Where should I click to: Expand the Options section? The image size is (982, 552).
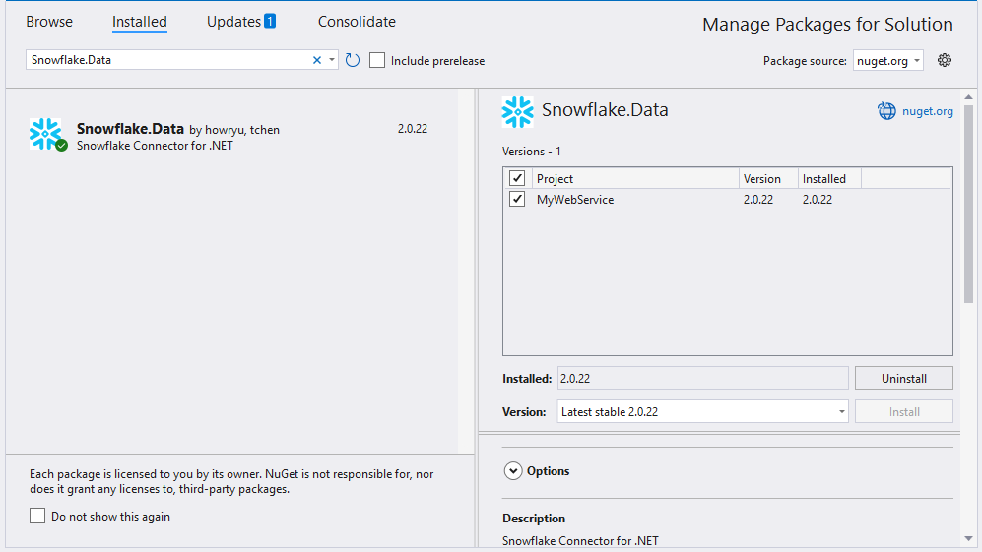513,471
